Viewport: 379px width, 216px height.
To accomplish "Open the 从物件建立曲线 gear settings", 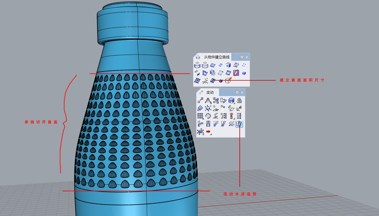I will pyautogui.click(x=242, y=57).
